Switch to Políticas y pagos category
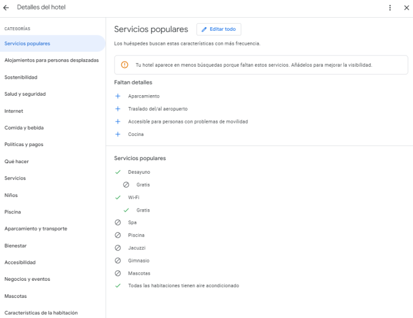 coord(24,144)
